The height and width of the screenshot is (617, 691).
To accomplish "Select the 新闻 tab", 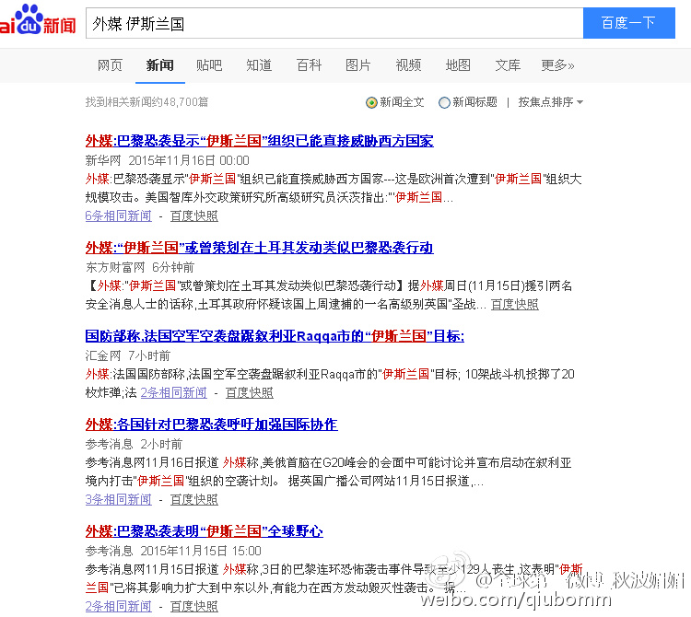I will pyautogui.click(x=160, y=65).
